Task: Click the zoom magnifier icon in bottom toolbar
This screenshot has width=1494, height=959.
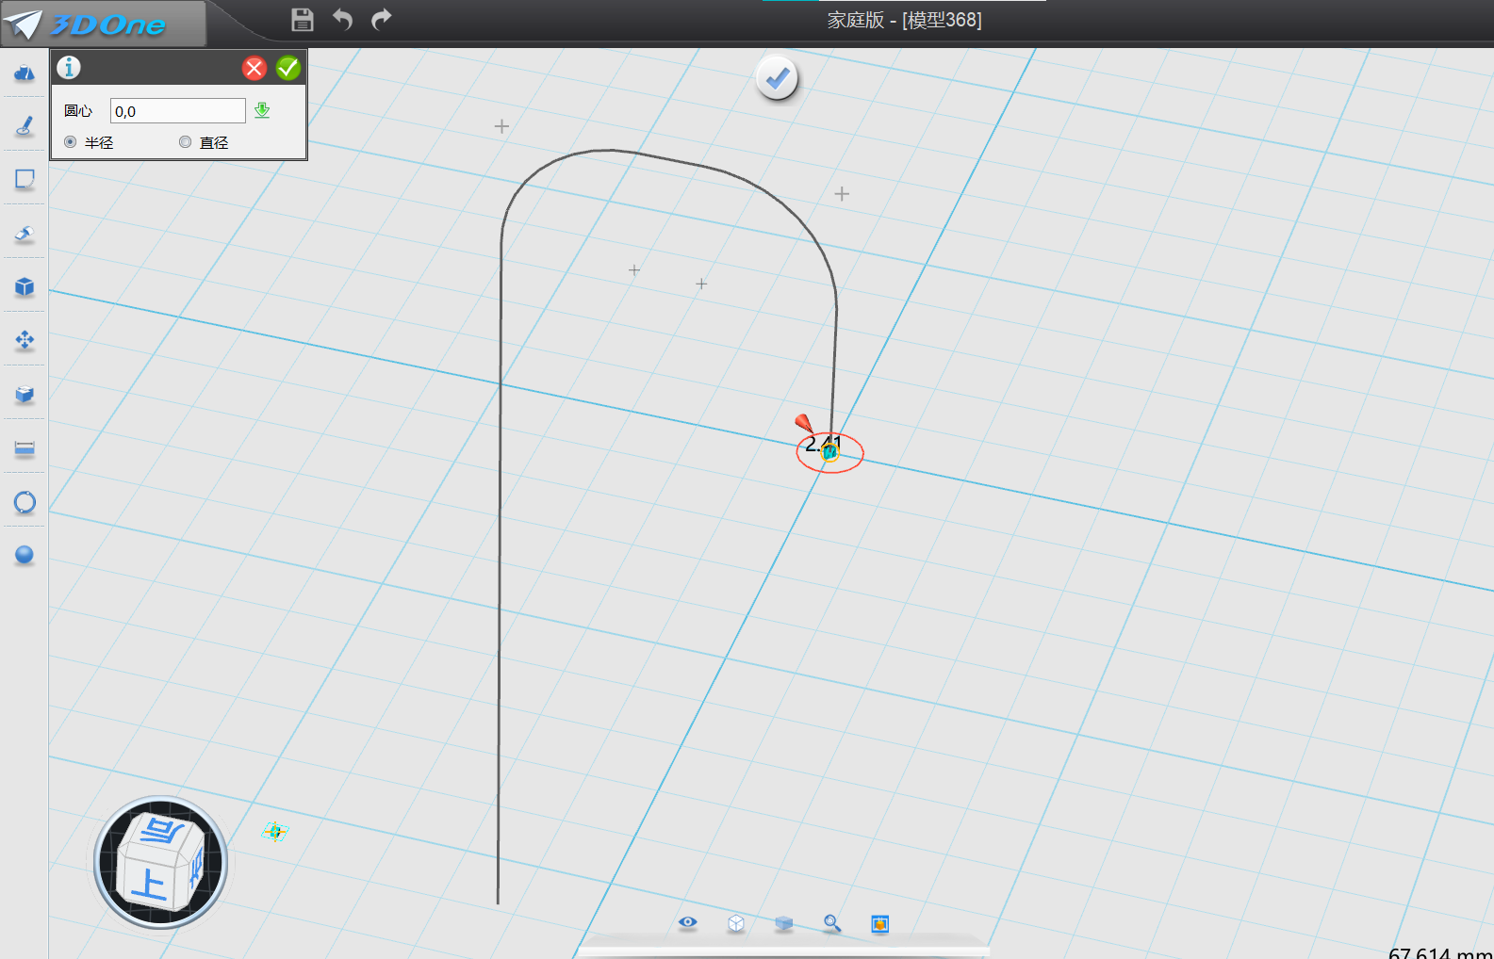Action: (x=832, y=923)
